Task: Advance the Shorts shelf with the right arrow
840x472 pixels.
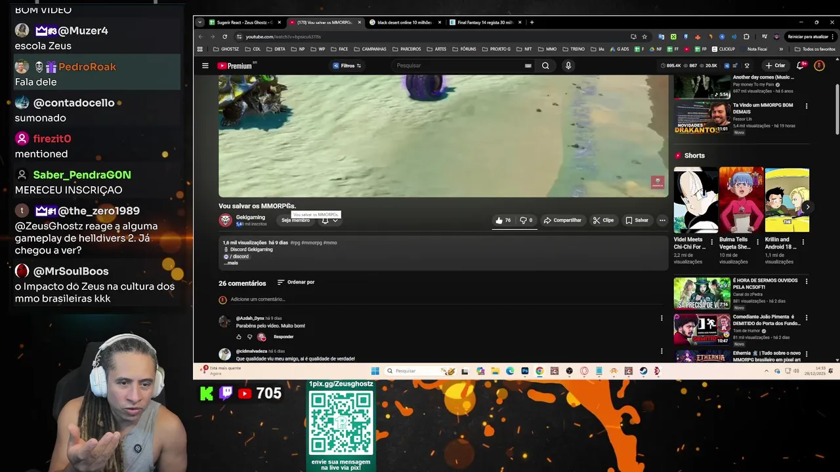Action: click(808, 207)
